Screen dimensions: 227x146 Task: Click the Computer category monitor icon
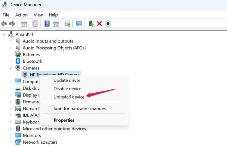click(18, 81)
